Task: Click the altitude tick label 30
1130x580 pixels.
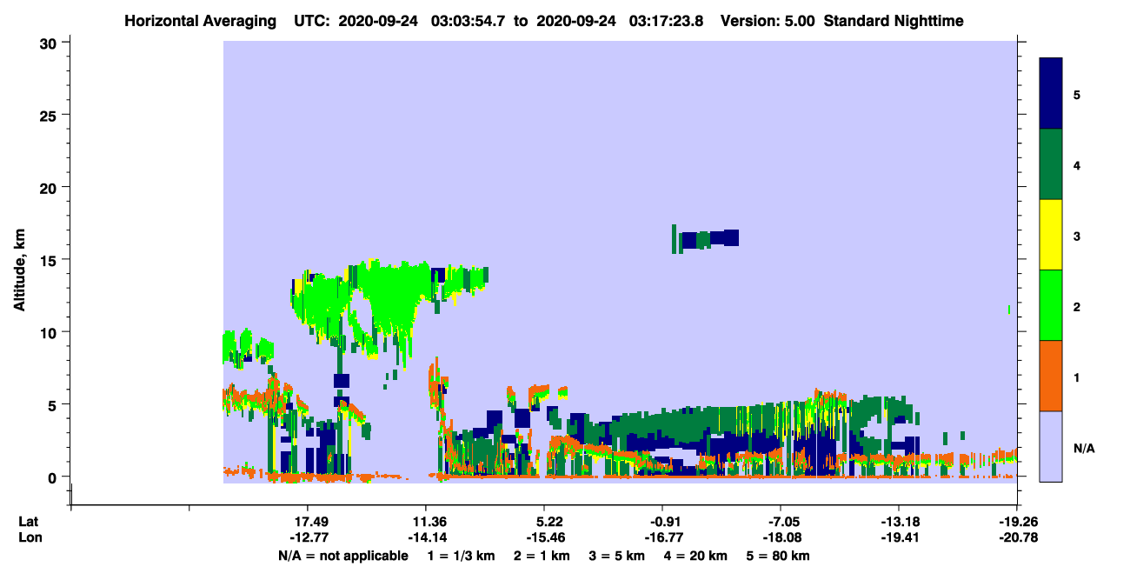Action: click(x=50, y=43)
